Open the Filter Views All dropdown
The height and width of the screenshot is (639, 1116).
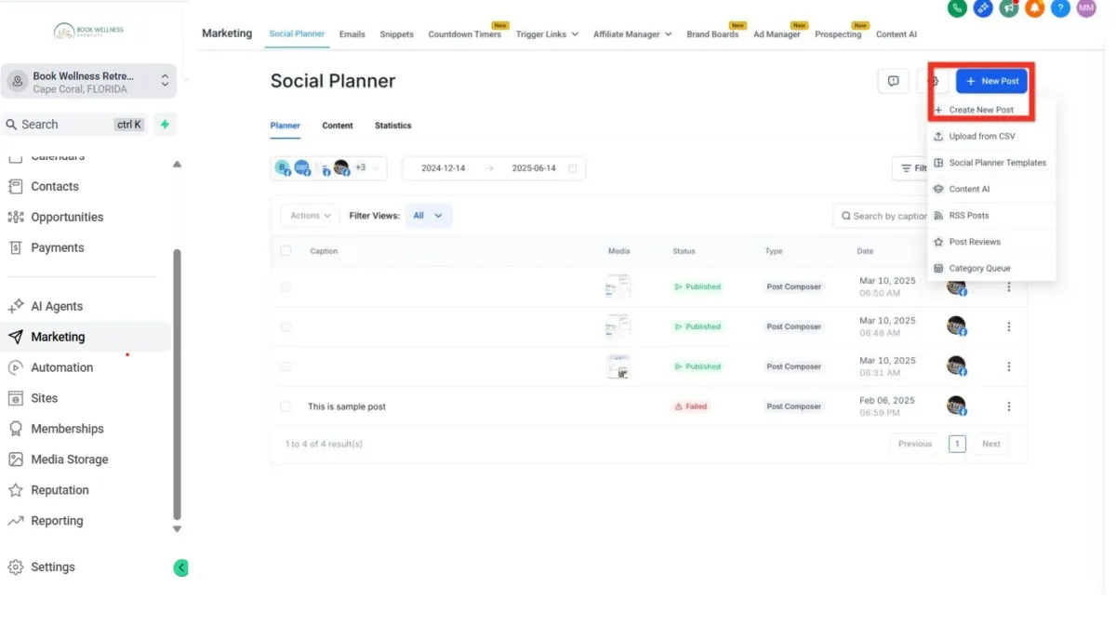click(429, 216)
